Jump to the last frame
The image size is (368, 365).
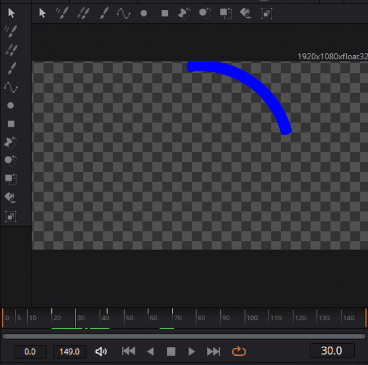213,351
